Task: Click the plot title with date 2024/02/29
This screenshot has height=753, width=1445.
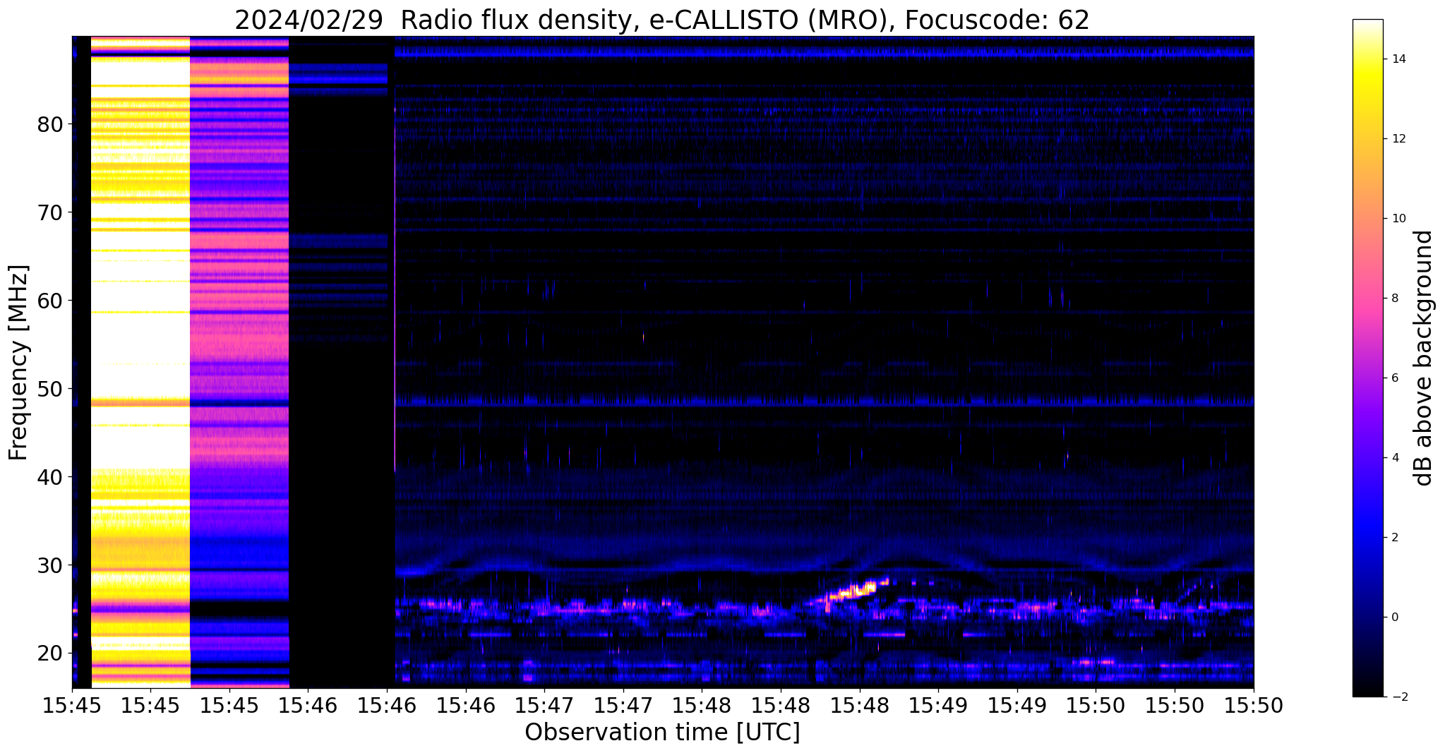Action: (x=662, y=20)
